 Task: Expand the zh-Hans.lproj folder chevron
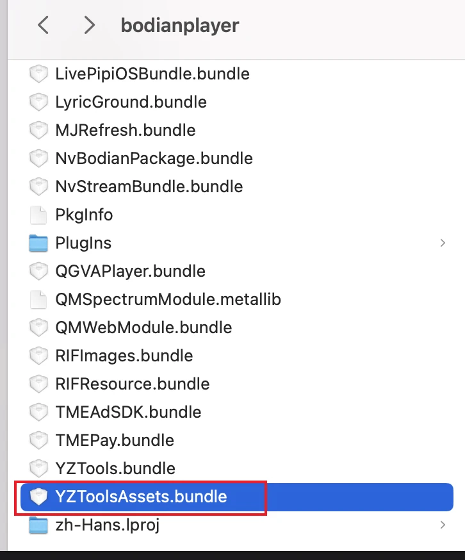click(x=443, y=525)
